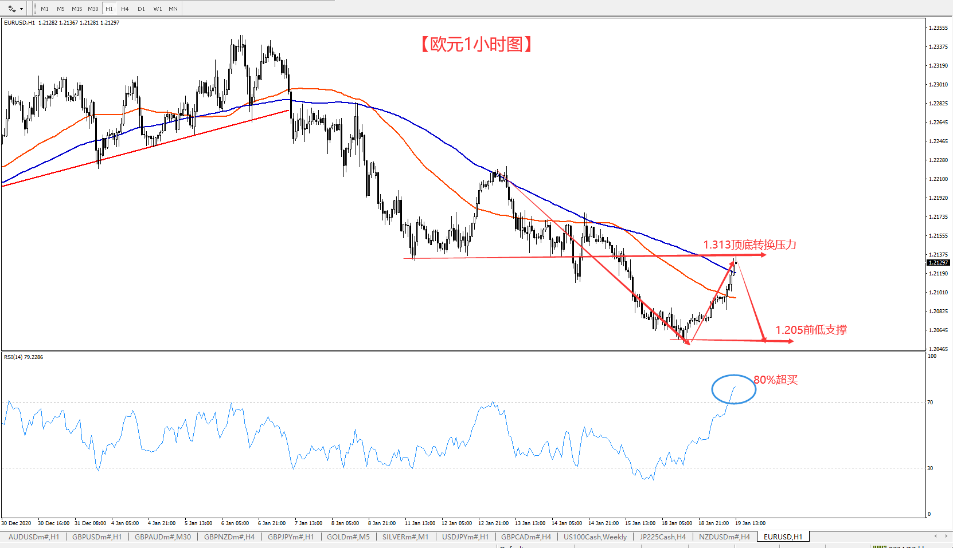Click the EURUSD,H1 chart header text
Screen dimensions: 953x548
point(61,22)
